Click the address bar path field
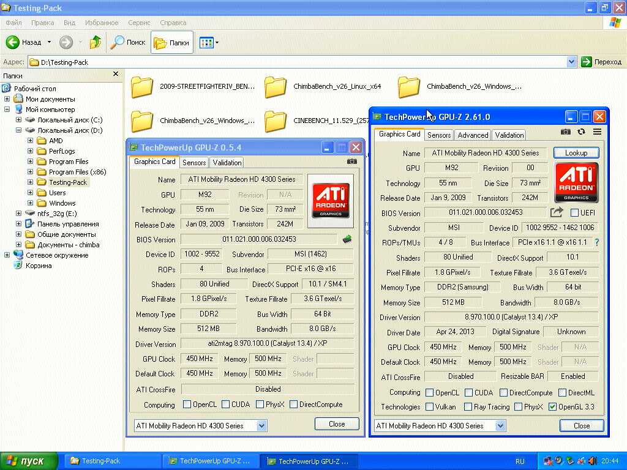The height and width of the screenshot is (470, 627). [x=300, y=62]
